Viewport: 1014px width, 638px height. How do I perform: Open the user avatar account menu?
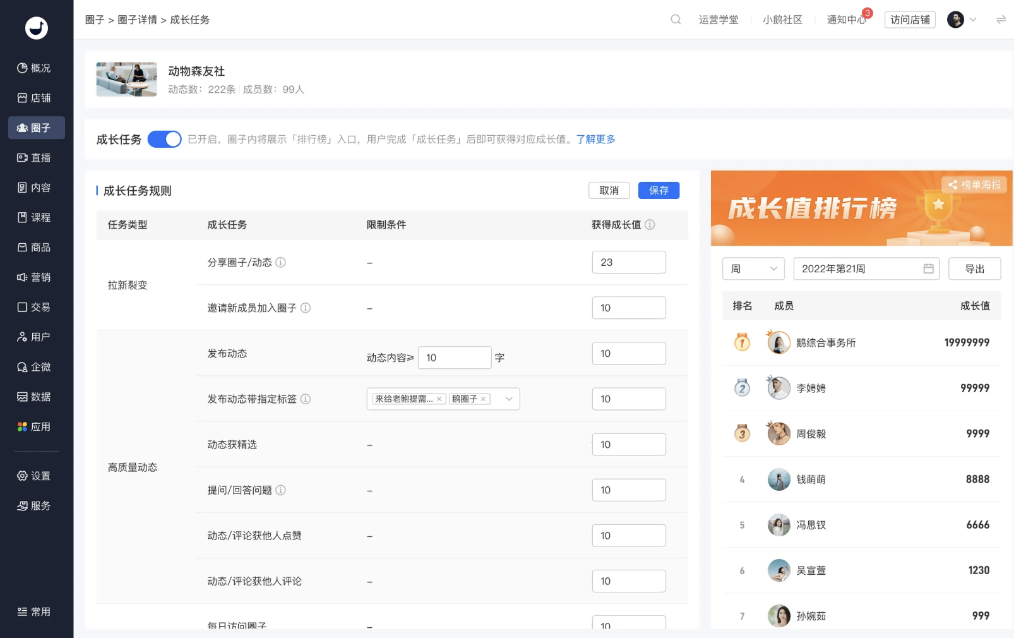[x=962, y=20]
